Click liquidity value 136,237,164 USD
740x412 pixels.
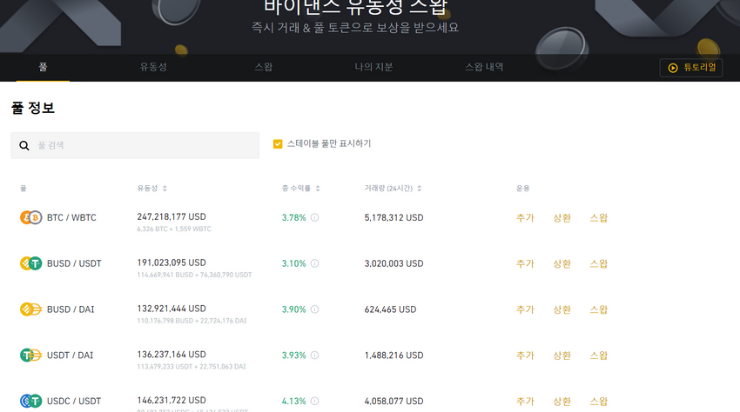(172, 354)
